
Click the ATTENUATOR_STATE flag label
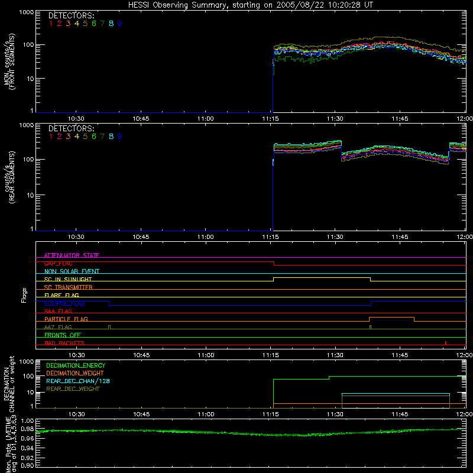72,255
